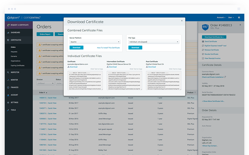Select Expiring Certificates in the sidebar
The width and height of the screenshot is (249, 155).
pyautogui.click(x=18, y=65)
